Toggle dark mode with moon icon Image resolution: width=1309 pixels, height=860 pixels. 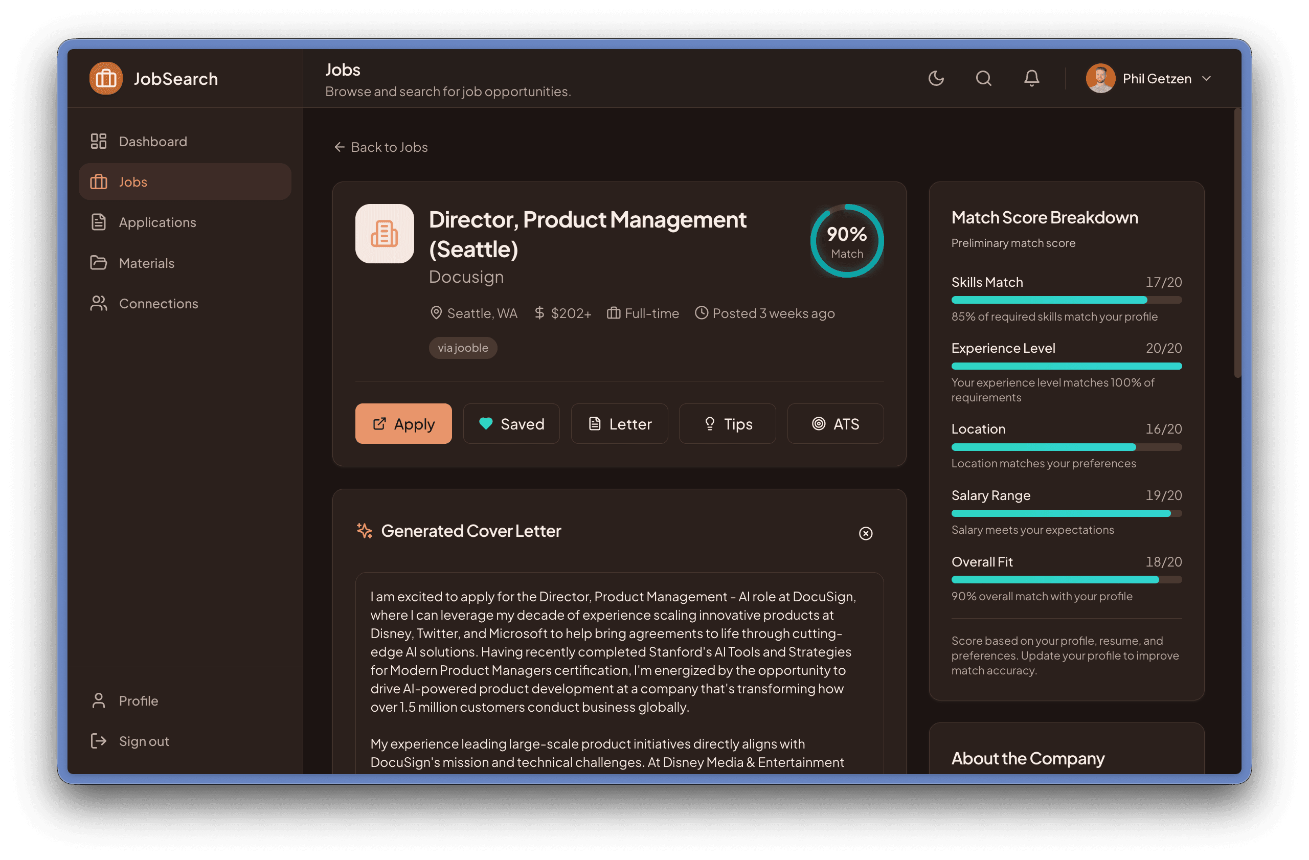pos(936,79)
